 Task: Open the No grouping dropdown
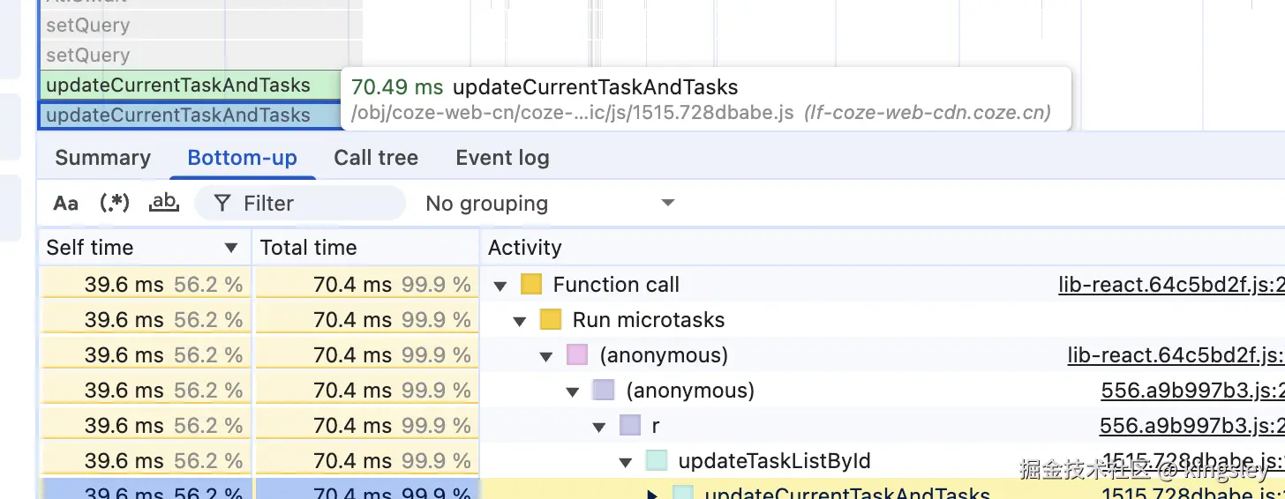[549, 204]
